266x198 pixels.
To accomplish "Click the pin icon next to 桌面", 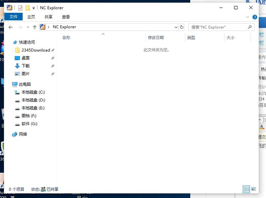I will coord(53,58).
